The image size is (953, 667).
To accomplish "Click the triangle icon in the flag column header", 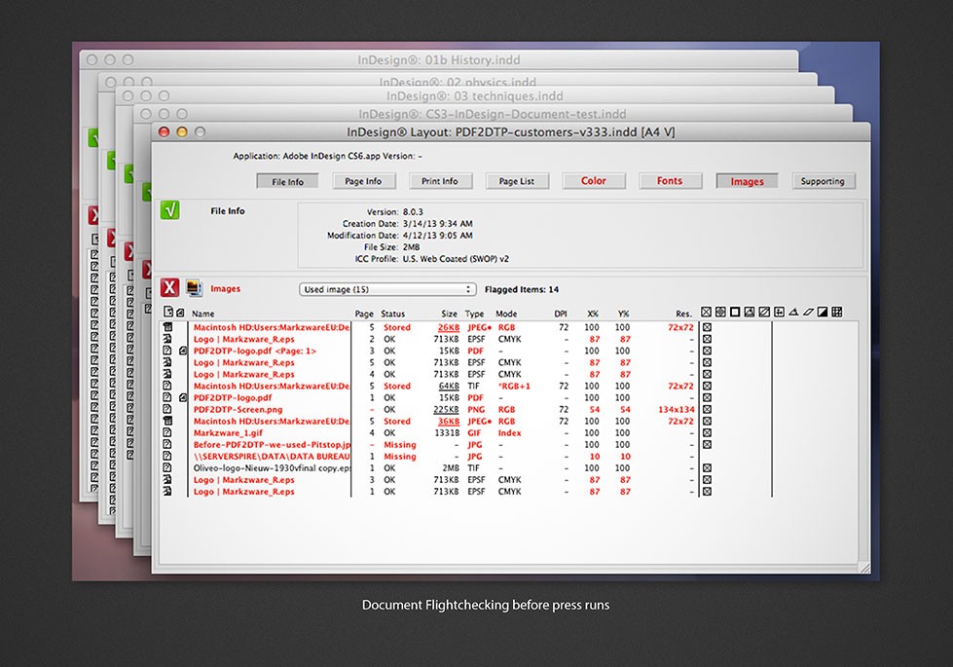I will click(793, 313).
